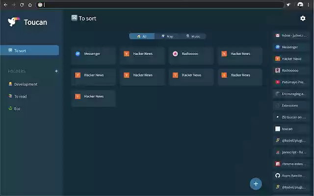Select javascript - Ba... in open tabs list
The width and height of the screenshot is (314, 196).
coord(291,152)
